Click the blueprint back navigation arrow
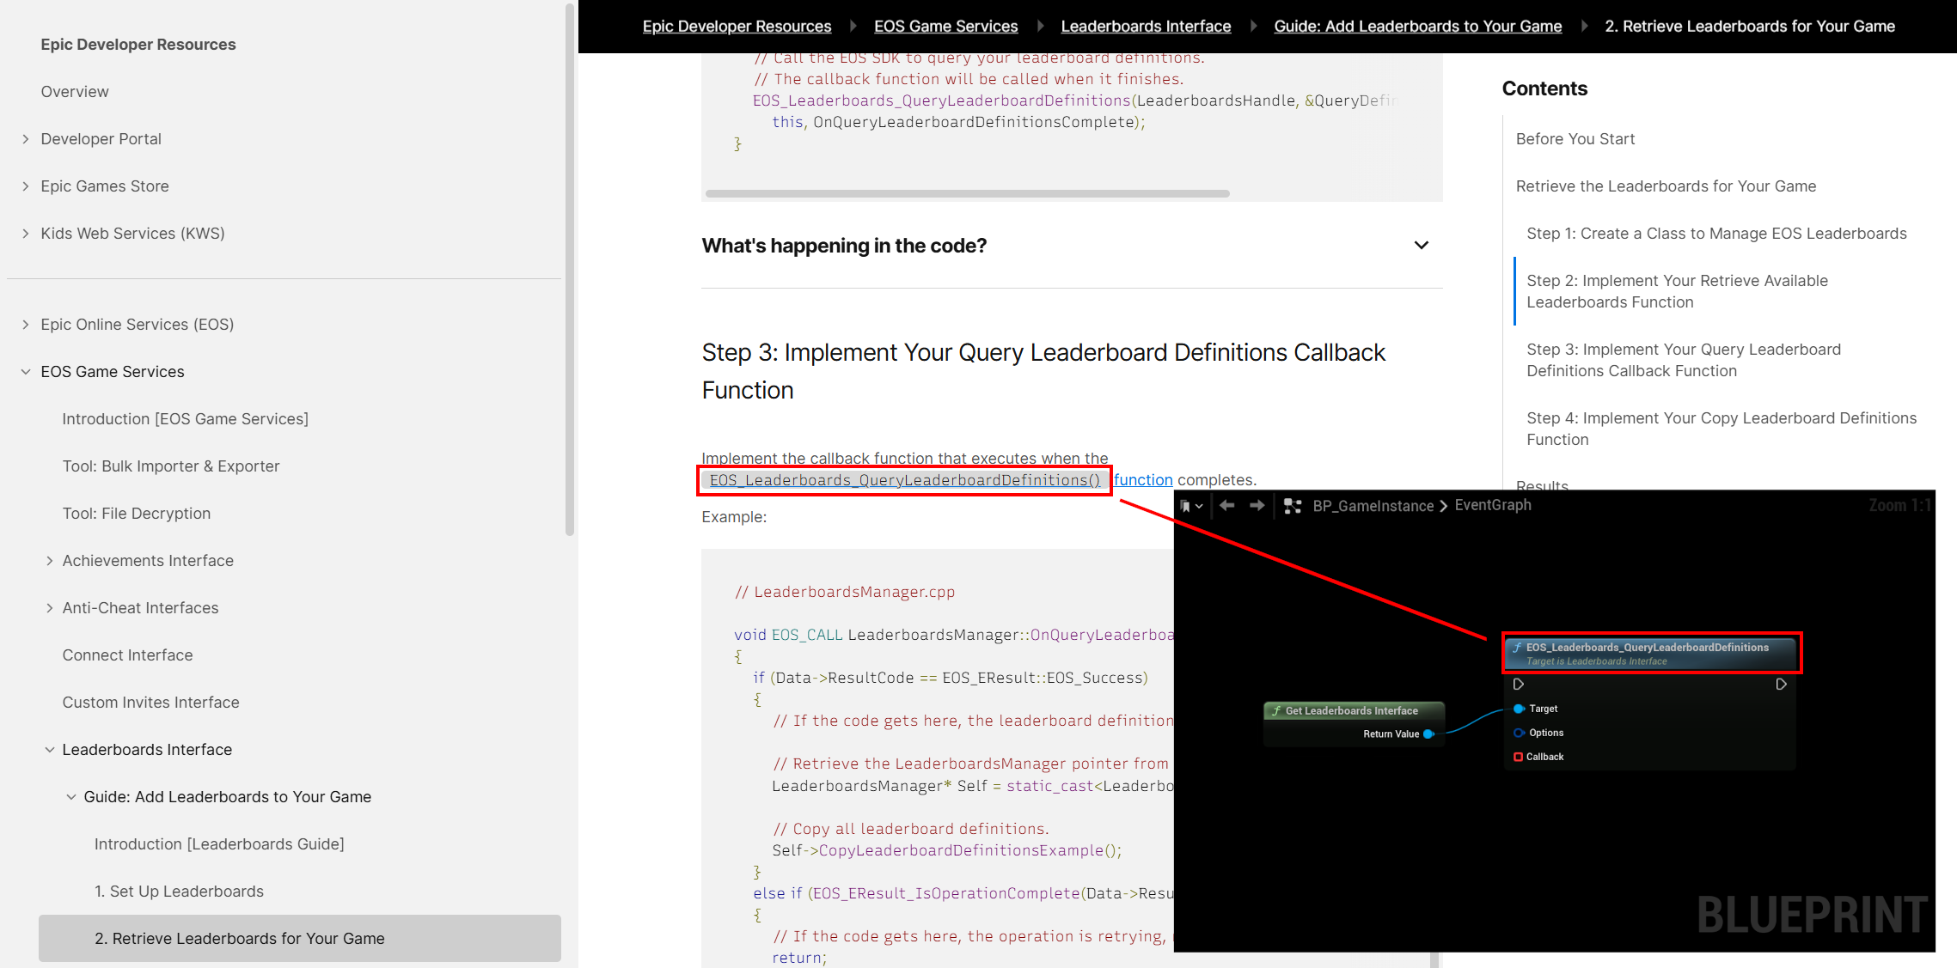This screenshot has width=1957, height=968. [x=1227, y=506]
